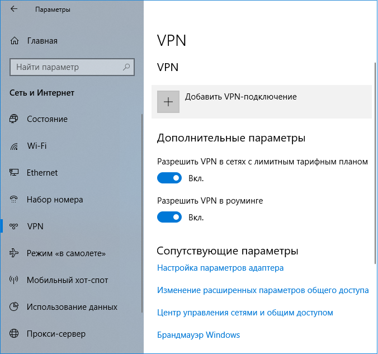Select Набор номера in sidebar
The height and width of the screenshot is (354, 378).
tap(55, 200)
